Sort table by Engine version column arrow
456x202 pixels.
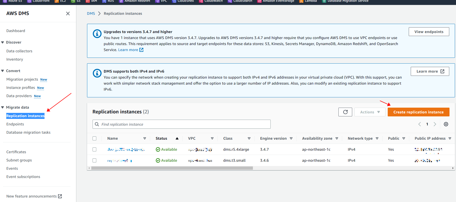click(x=291, y=138)
